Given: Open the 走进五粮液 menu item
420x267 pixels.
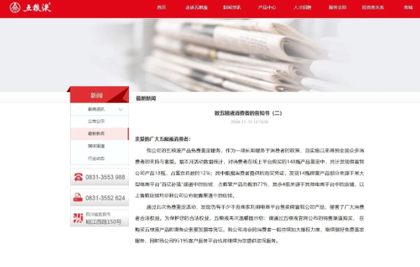Looking at the screenshot, I should (x=196, y=7).
